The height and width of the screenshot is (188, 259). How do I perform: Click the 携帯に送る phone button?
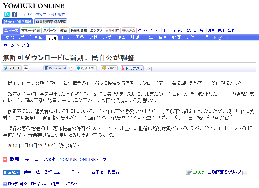point(132,68)
